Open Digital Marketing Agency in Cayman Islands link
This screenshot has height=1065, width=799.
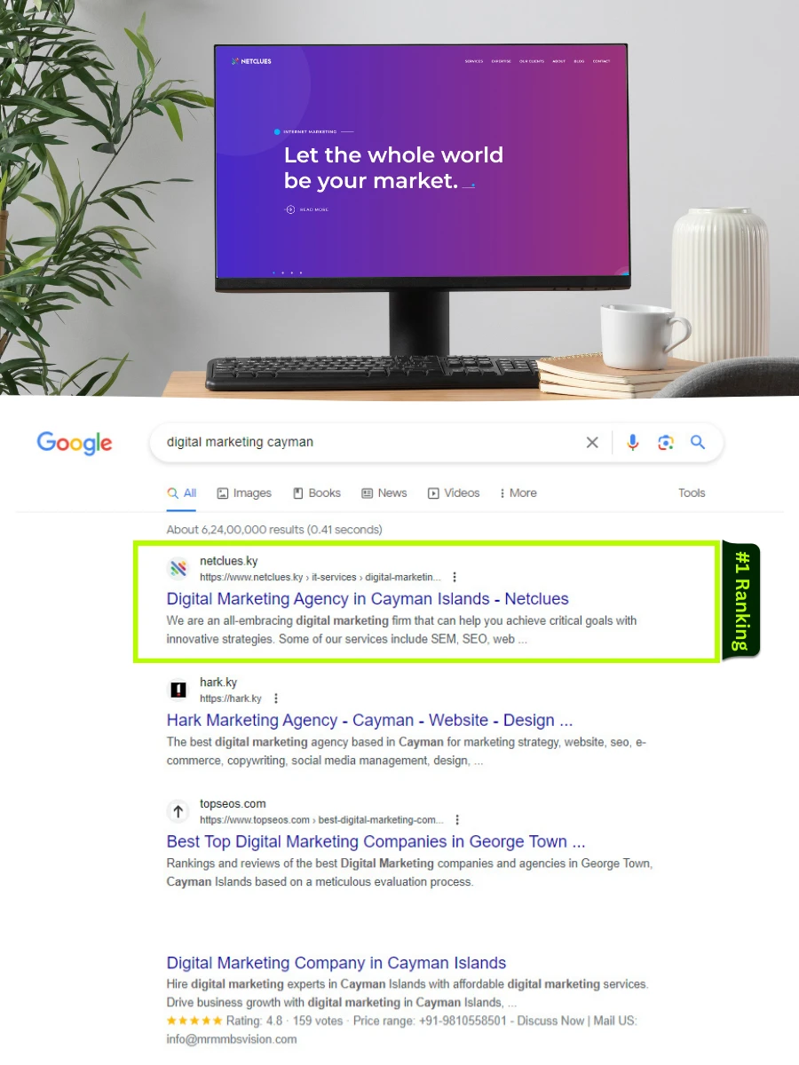click(368, 599)
